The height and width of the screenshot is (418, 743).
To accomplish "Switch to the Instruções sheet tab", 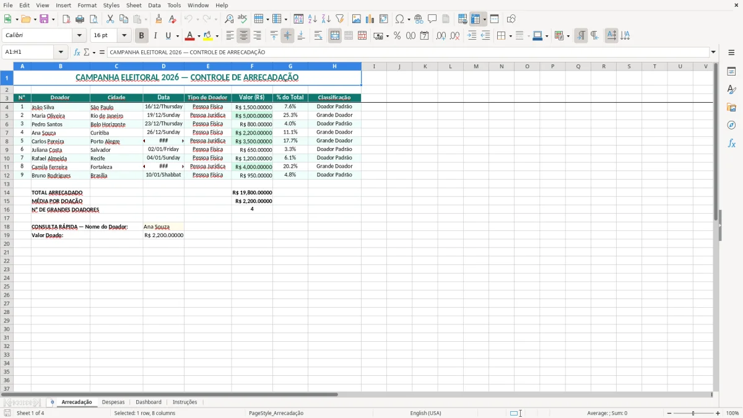I will pyautogui.click(x=185, y=403).
